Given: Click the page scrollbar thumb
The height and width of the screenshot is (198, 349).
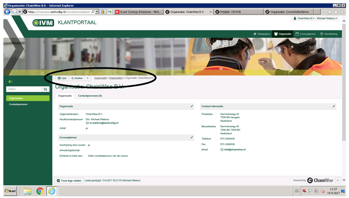Looking at the screenshot, I should point(344,82).
